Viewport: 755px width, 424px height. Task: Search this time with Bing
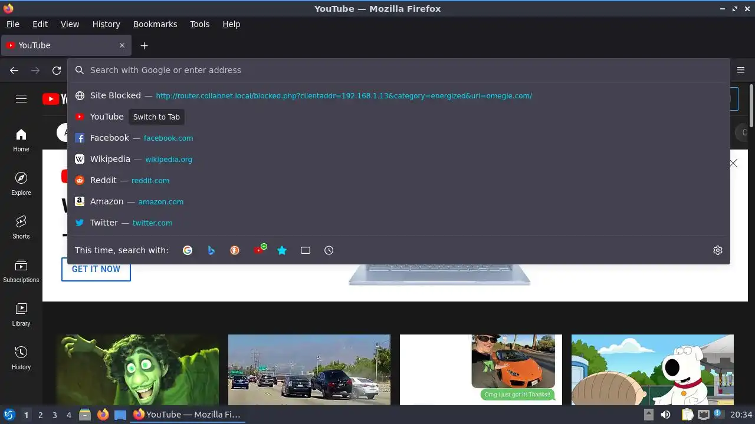click(x=211, y=250)
